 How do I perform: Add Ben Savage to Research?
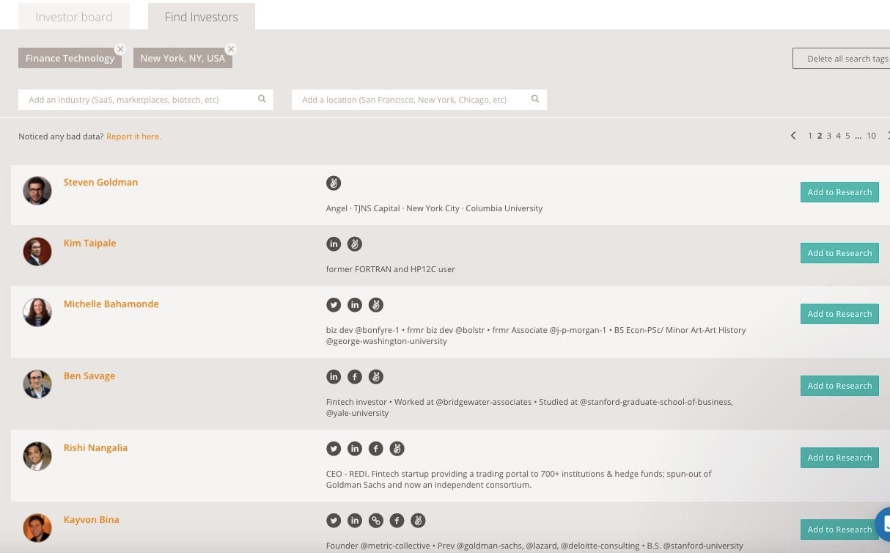pyautogui.click(x=839, y=386)
